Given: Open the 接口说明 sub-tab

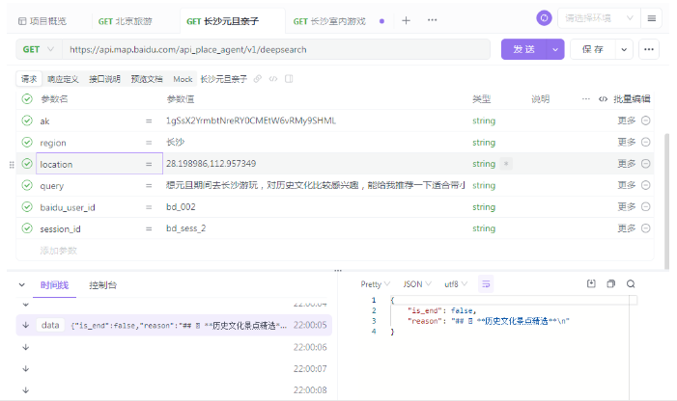Looking at the screenshot, I should tap(104, 79).
